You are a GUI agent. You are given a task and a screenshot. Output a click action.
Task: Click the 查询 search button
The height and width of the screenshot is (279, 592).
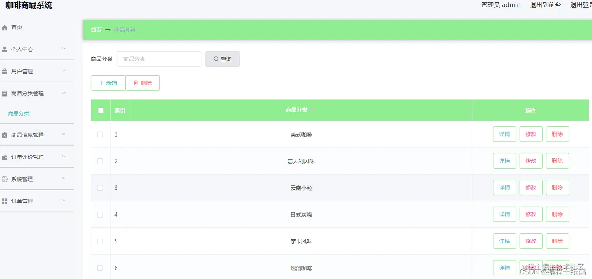(x=222, y=59)
